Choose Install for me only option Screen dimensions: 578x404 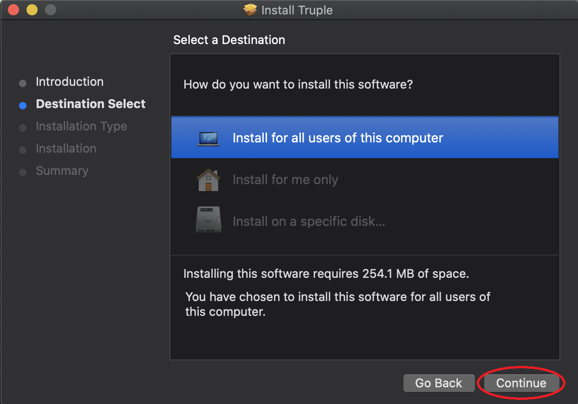365,180
